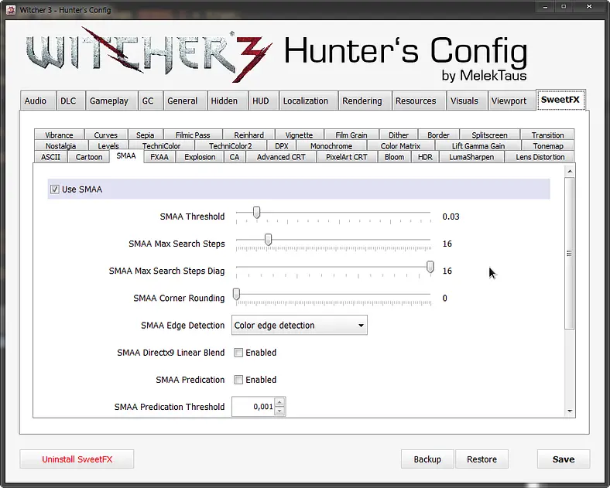
Task: Click the SMAA Corner Rounding slider handle
Action: 236,294
